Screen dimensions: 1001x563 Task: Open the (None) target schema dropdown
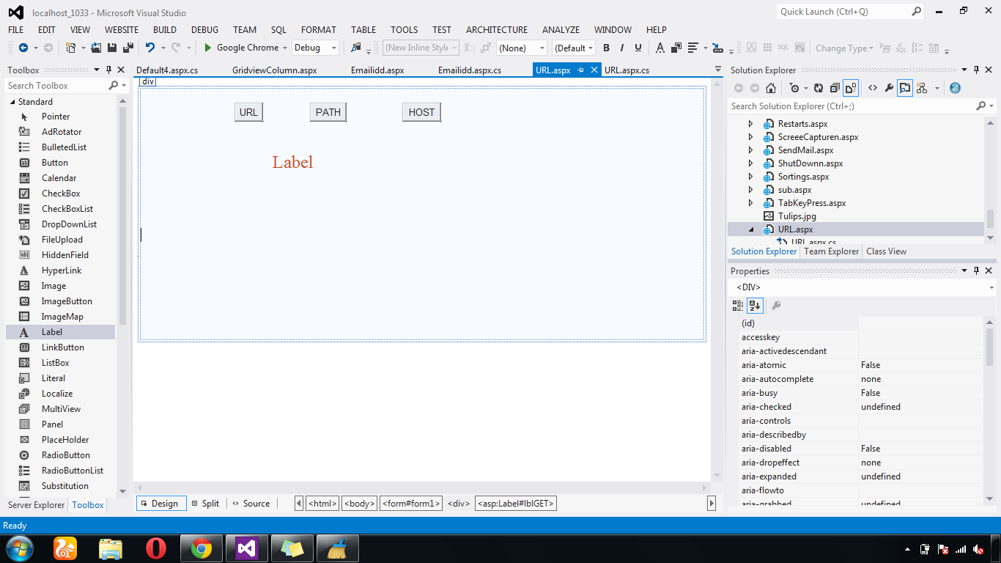coord(522,47)
